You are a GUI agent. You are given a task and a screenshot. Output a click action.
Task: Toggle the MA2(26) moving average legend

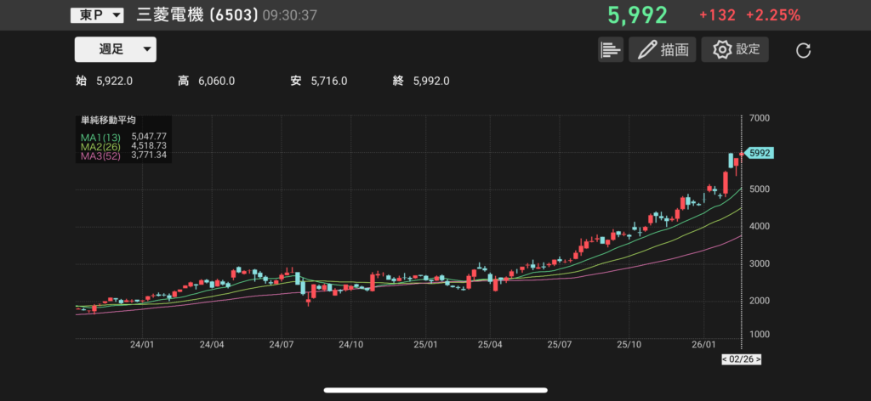click(100, 146)
